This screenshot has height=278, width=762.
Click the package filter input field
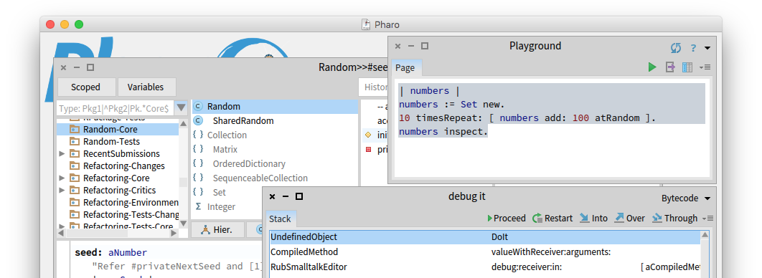(x=116, y=107)
